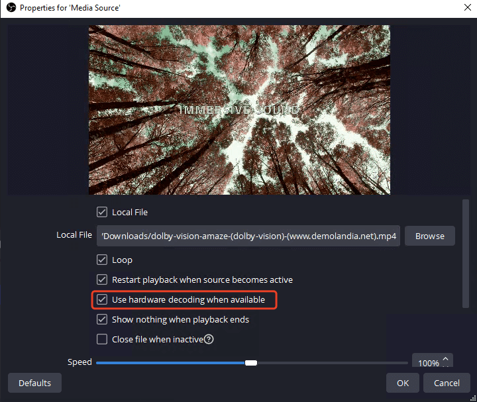
Task: Cancel the Media Source properties dialog
Action: [x=447, y=383]
